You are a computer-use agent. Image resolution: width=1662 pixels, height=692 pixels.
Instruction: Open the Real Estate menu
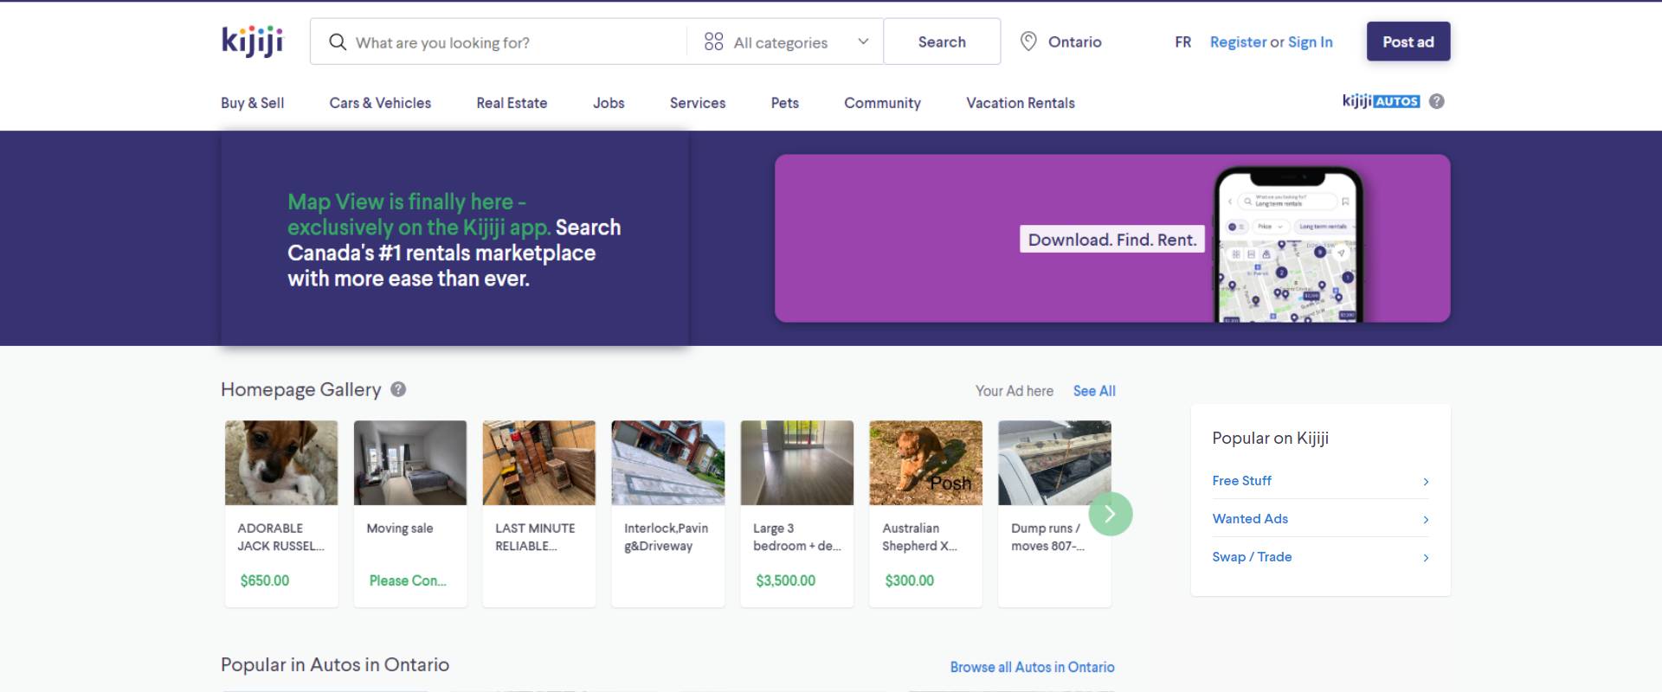512,103
